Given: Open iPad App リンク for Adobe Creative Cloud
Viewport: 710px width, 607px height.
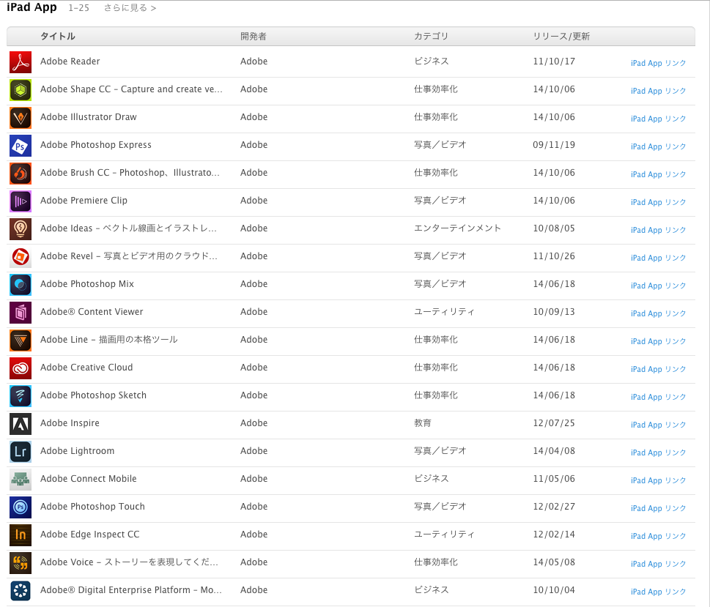Looking at the screenshot, I should pos(659,369).
